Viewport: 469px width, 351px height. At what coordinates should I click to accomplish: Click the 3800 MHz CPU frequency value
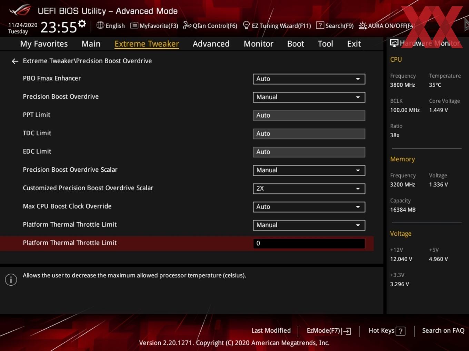(x=402, y=85)
